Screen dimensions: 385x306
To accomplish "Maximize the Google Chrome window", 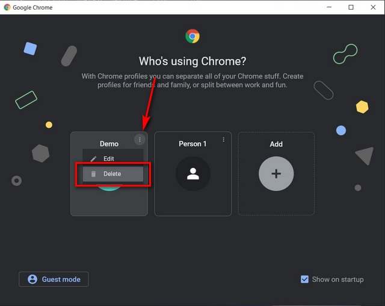I will 351,7.
